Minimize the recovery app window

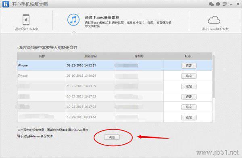tap(231, 5)
